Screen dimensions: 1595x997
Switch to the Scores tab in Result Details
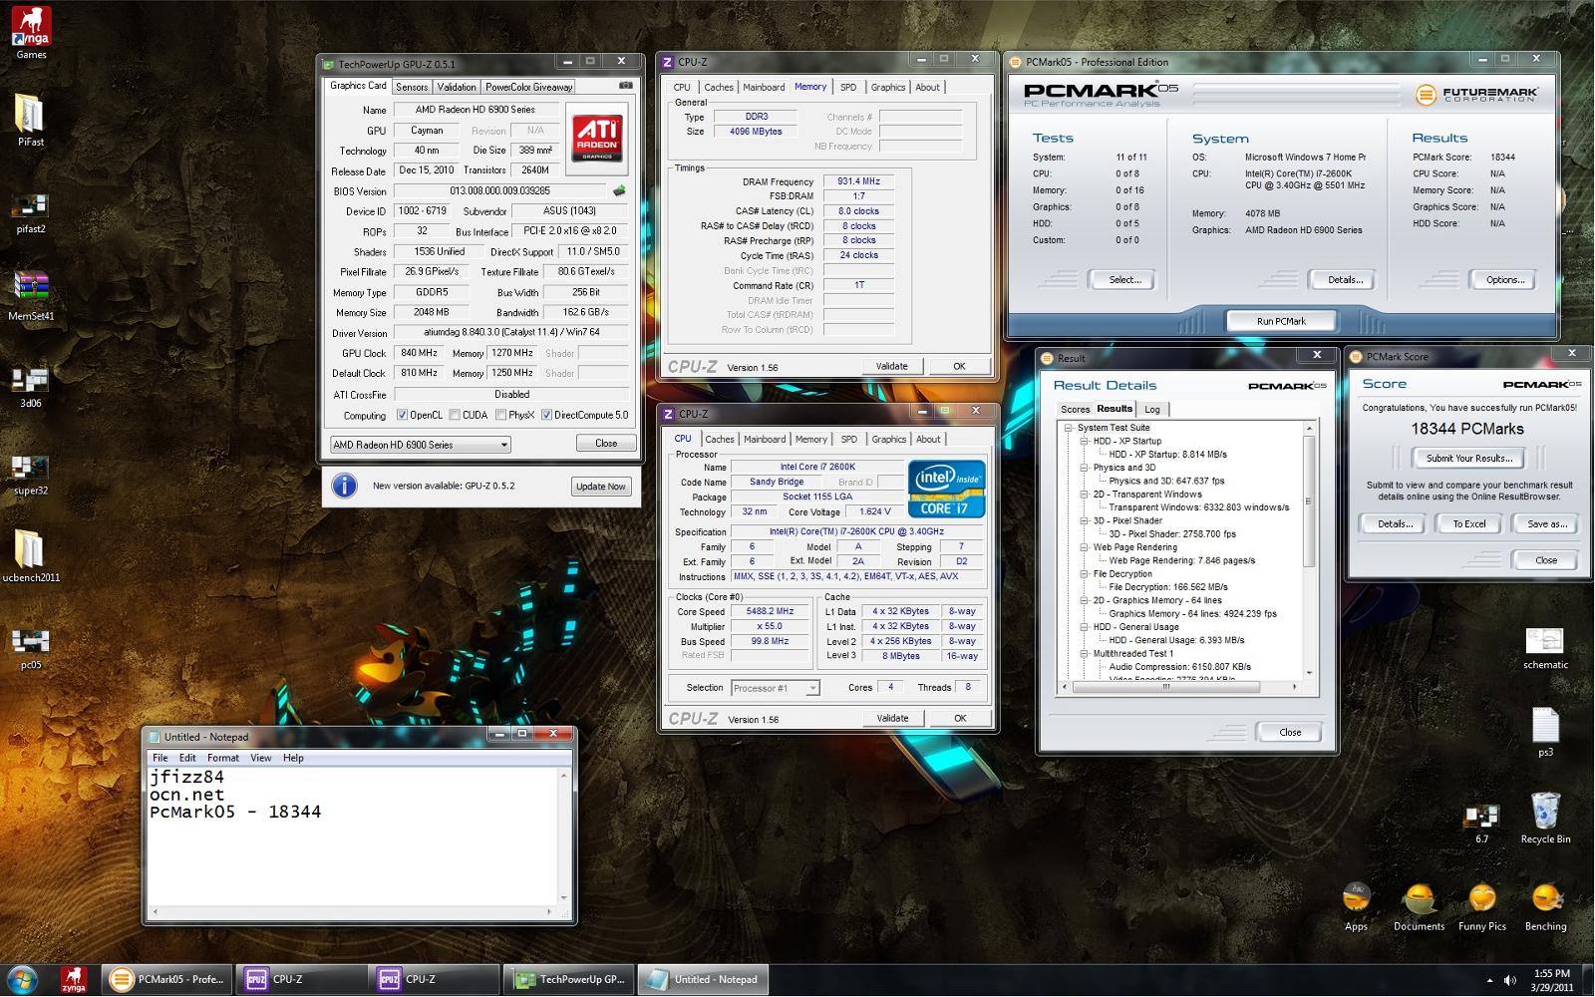tap(1075, 410)
